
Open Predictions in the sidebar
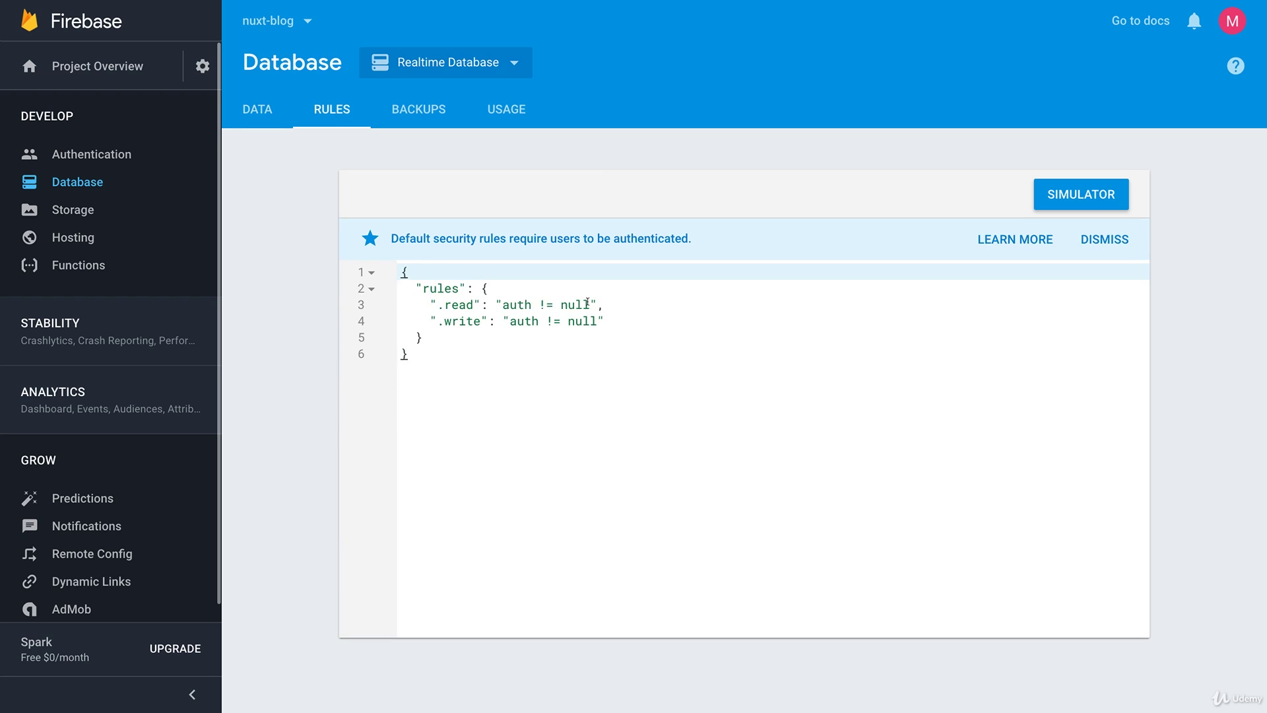coord(82,498)
